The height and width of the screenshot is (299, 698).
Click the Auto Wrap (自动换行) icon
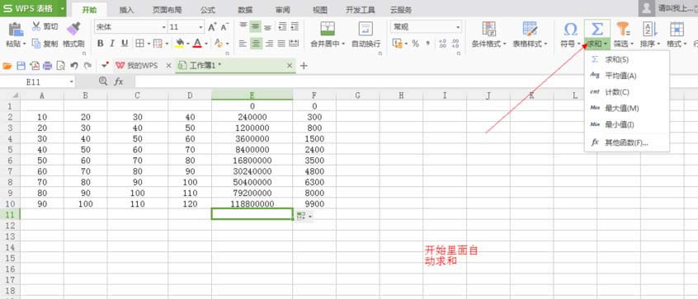tap(366, 29)
